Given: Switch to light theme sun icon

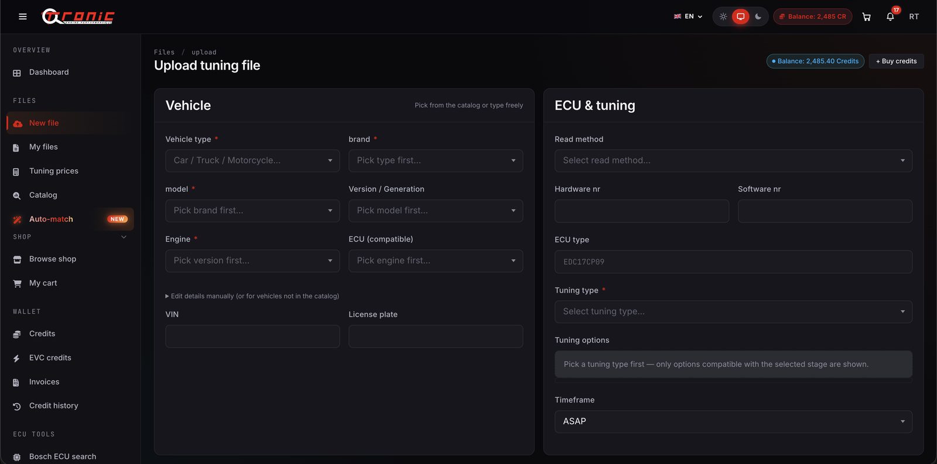Looking at the screenshot, I should tap(723, 16).
